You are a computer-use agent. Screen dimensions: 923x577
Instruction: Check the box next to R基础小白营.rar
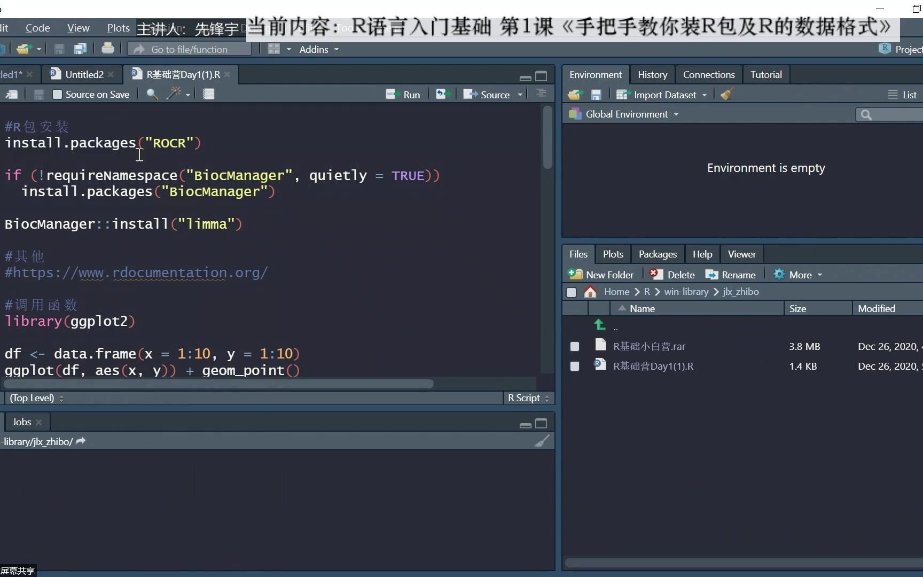(575, 346)
